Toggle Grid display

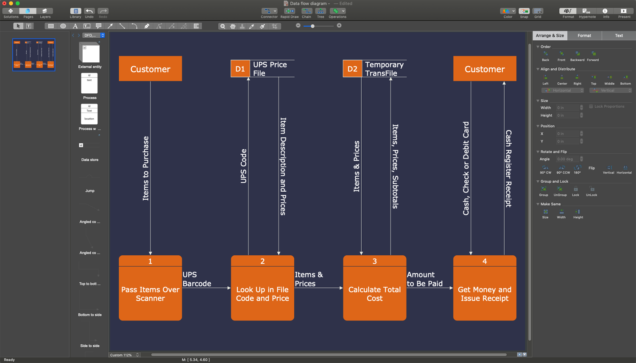click(x=538, y=13)
